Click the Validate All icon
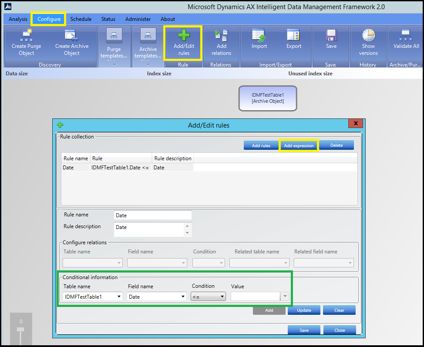 pos(406,35)
